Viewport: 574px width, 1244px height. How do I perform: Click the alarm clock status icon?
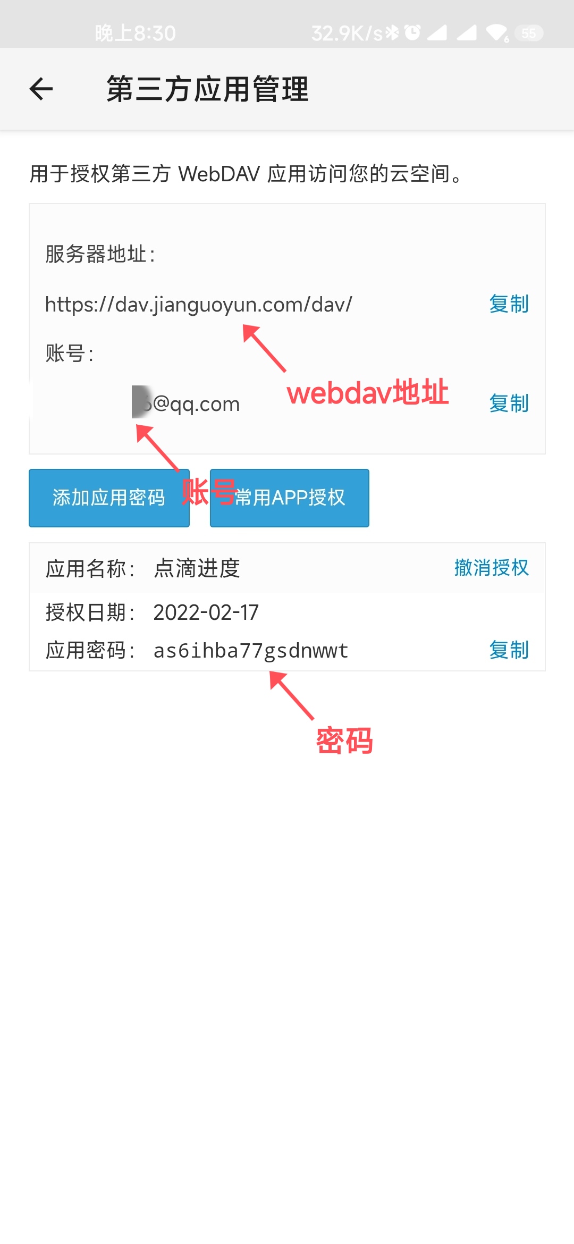[x=412, y=33]
